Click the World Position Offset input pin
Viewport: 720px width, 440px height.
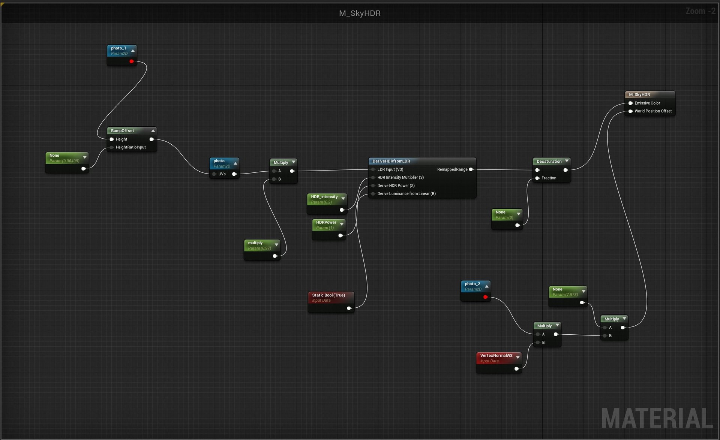coord(630,111)
